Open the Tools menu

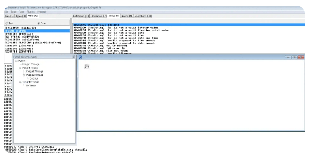(x=13, y=12)
